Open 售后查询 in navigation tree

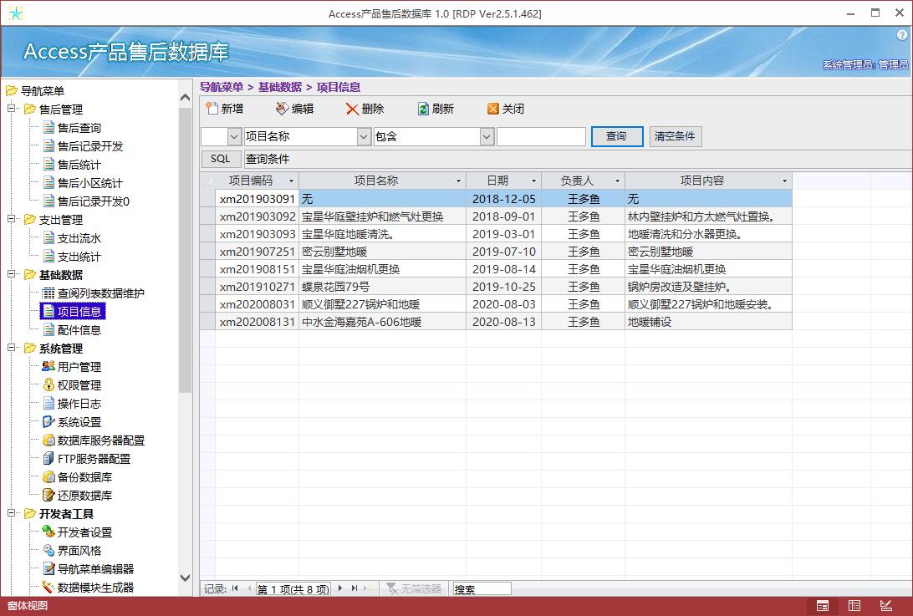pyautogui.click(x=79, y=128)
